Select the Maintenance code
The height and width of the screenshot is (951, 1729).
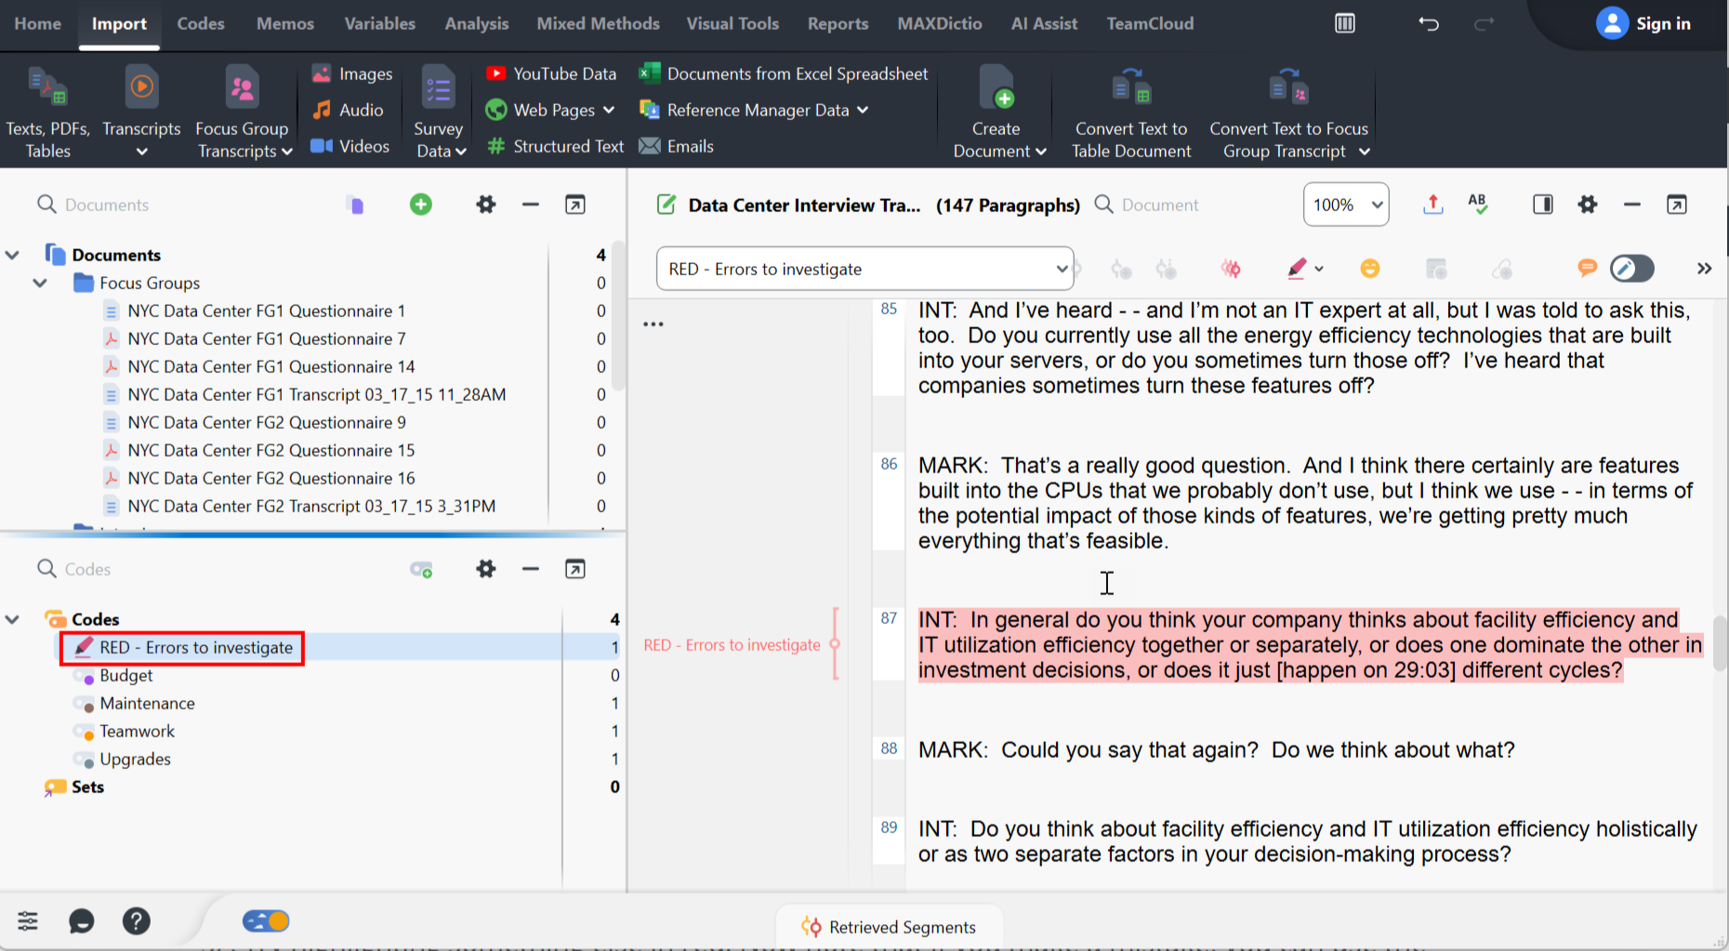(147, 703)
